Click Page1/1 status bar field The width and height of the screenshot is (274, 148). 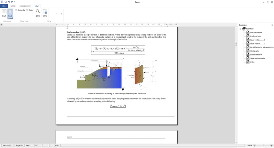(19, 145)
